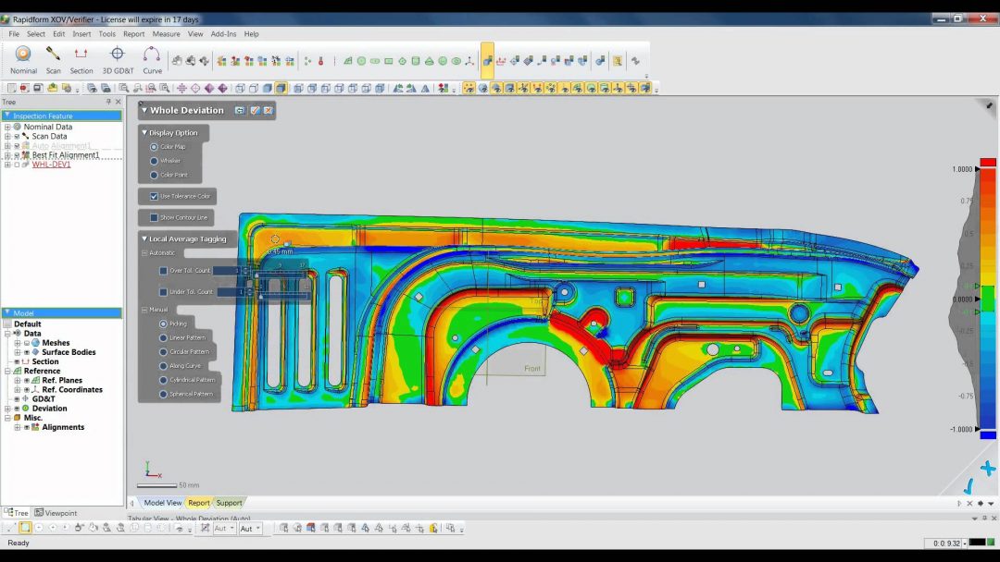This screenshot has width=1000, height=562.
Task: Uncheck Use Tolerance Color
Action: (154, 196)
